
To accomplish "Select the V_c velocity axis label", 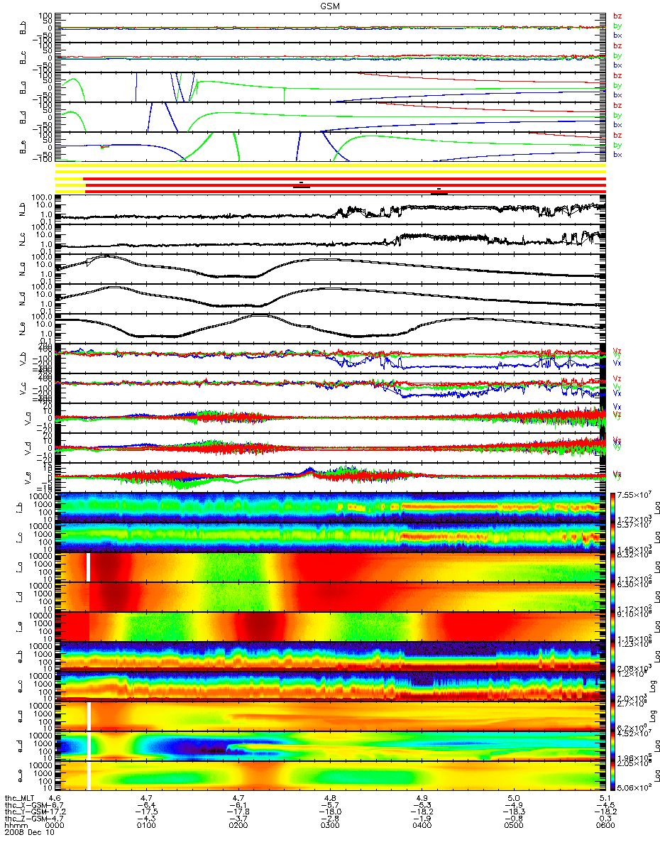I will pos(23,389).
